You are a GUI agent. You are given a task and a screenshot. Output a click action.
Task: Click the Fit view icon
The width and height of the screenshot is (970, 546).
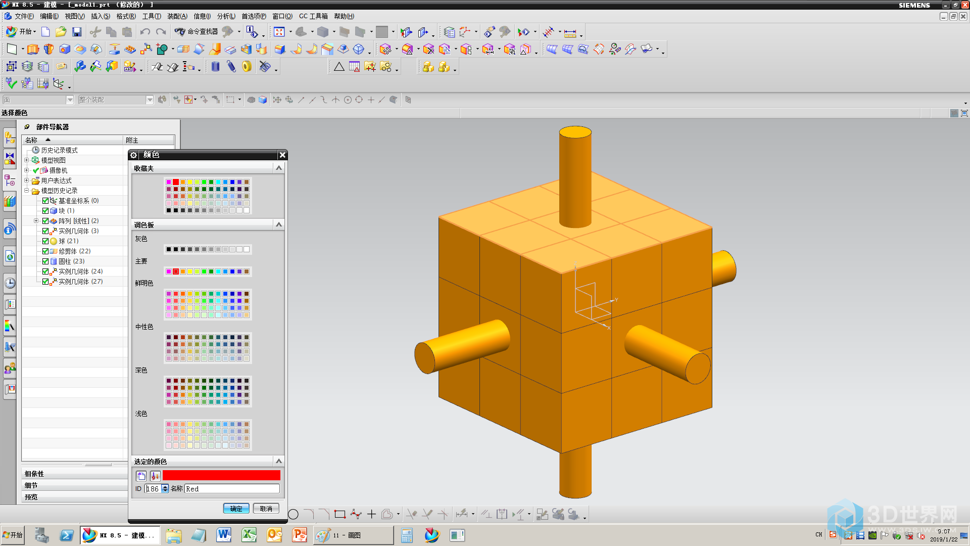(x=279, y=32)
